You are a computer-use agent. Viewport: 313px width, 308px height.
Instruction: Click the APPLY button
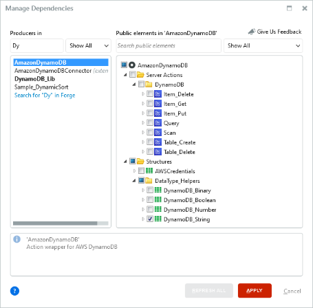coord(255,291)
